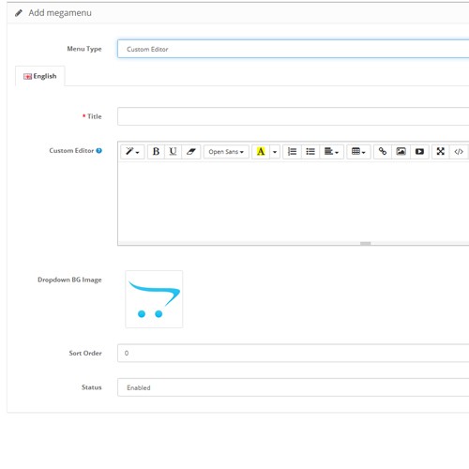
Task: Toggle underline formatting
Action: pos(173,152)
